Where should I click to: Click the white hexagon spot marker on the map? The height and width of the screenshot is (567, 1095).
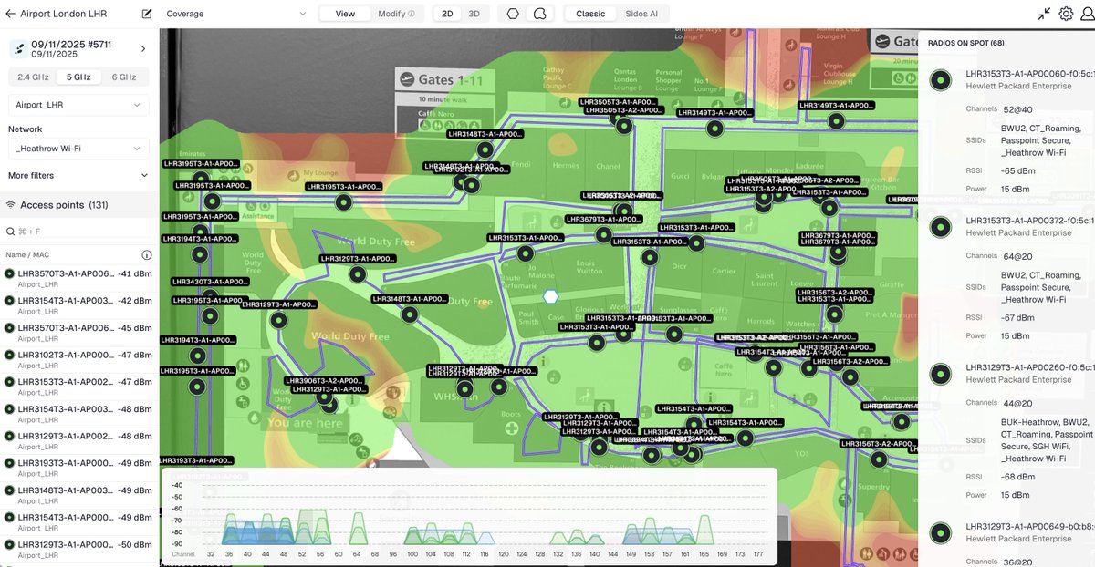pos(550,296)
